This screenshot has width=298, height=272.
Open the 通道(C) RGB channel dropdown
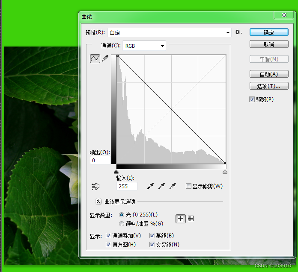(144, 46)
